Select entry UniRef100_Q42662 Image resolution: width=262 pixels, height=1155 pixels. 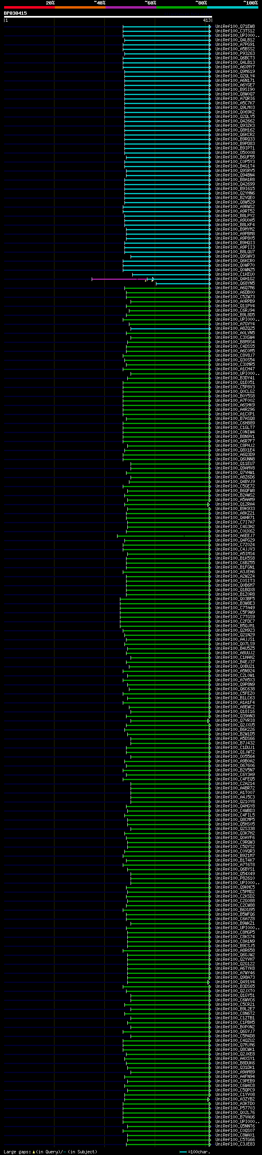235,121
